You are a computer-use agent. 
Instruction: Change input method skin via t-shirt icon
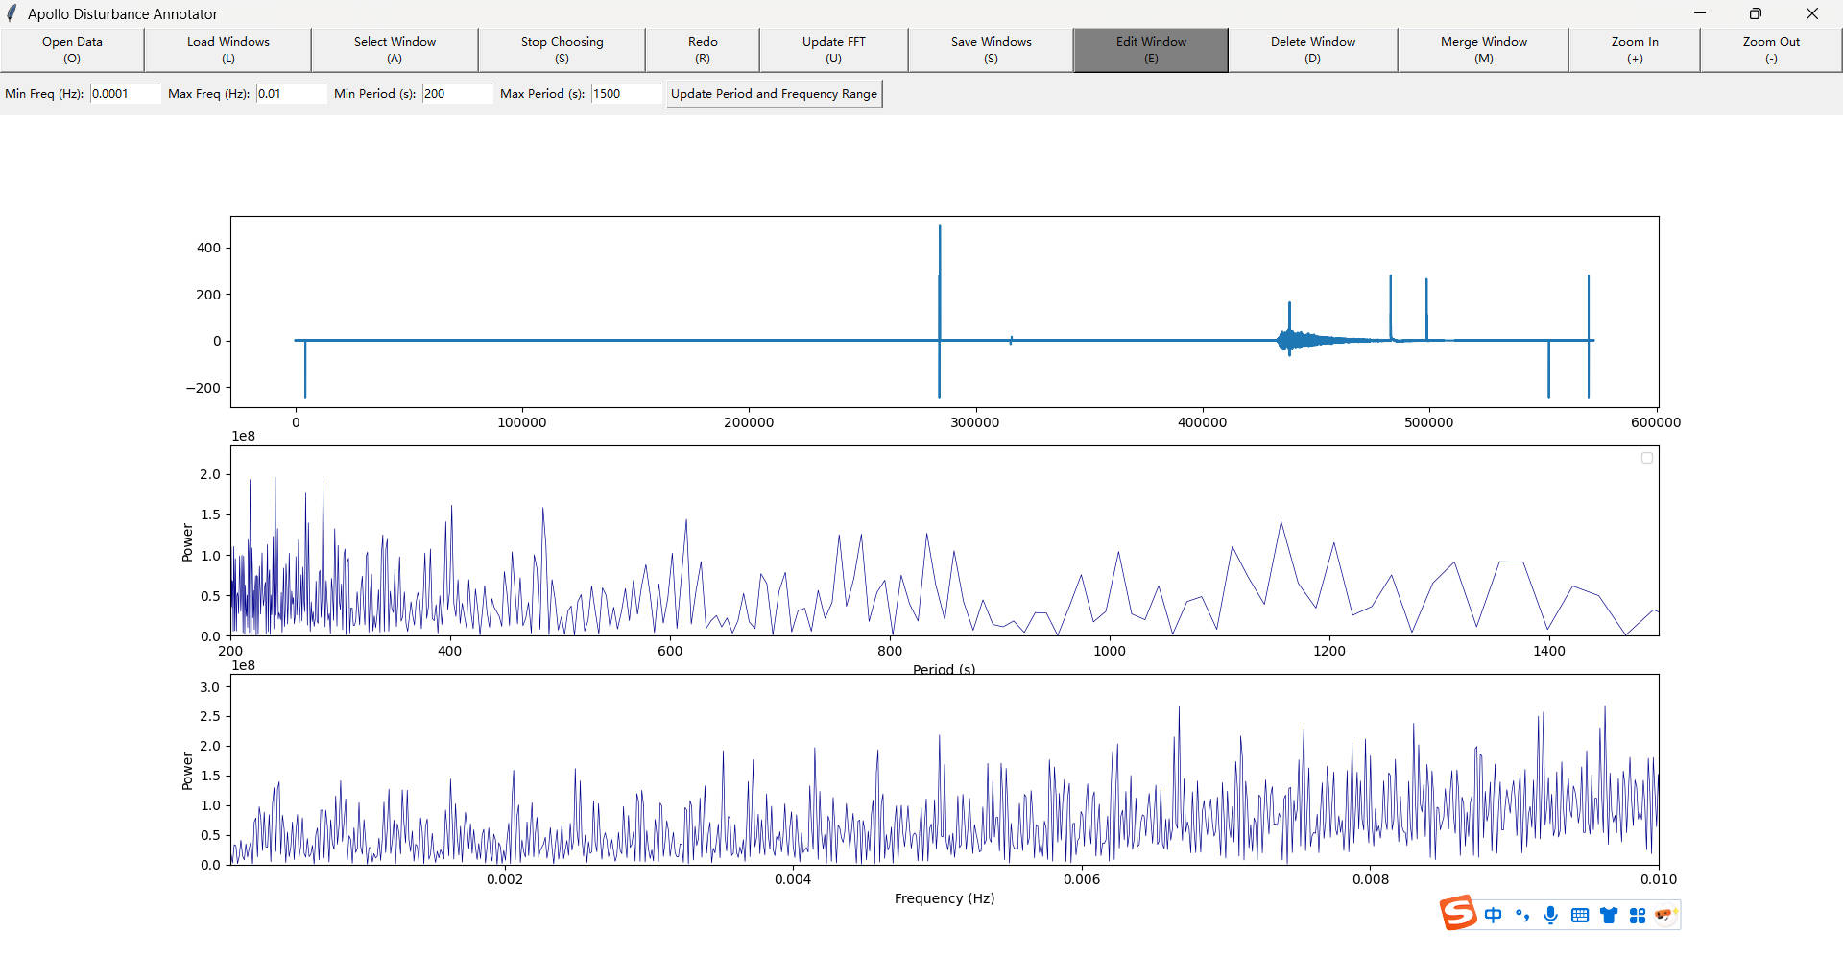click(1609, 915)
